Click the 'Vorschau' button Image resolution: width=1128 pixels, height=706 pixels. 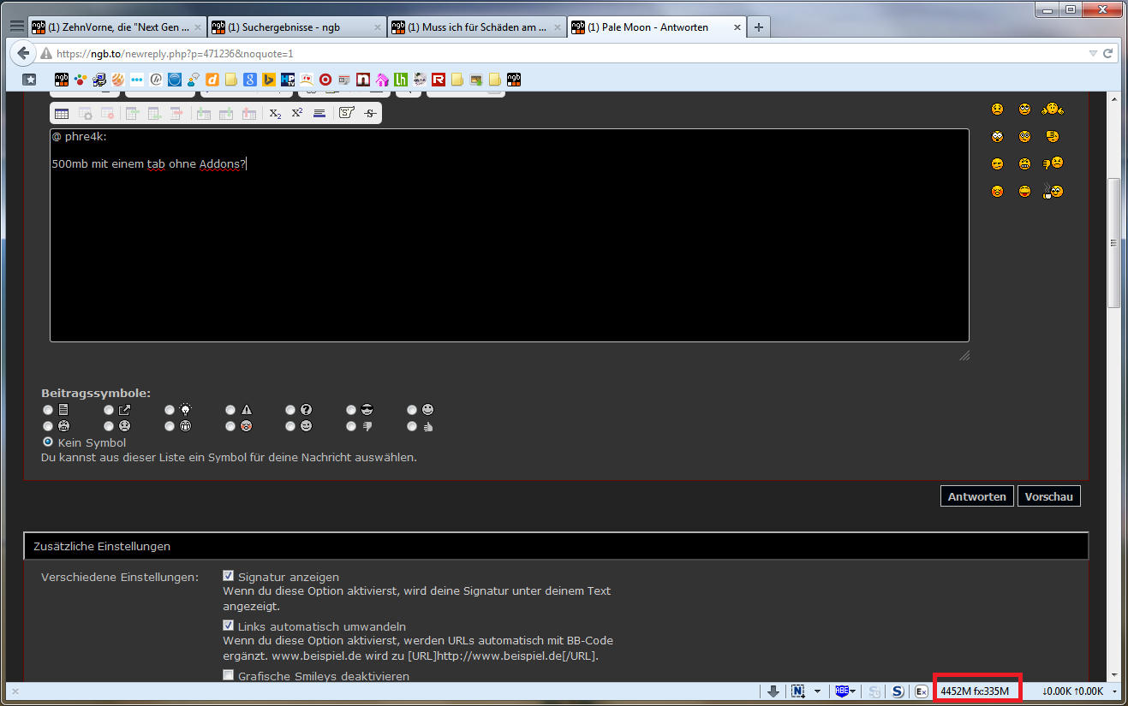tap(1048, 496)
